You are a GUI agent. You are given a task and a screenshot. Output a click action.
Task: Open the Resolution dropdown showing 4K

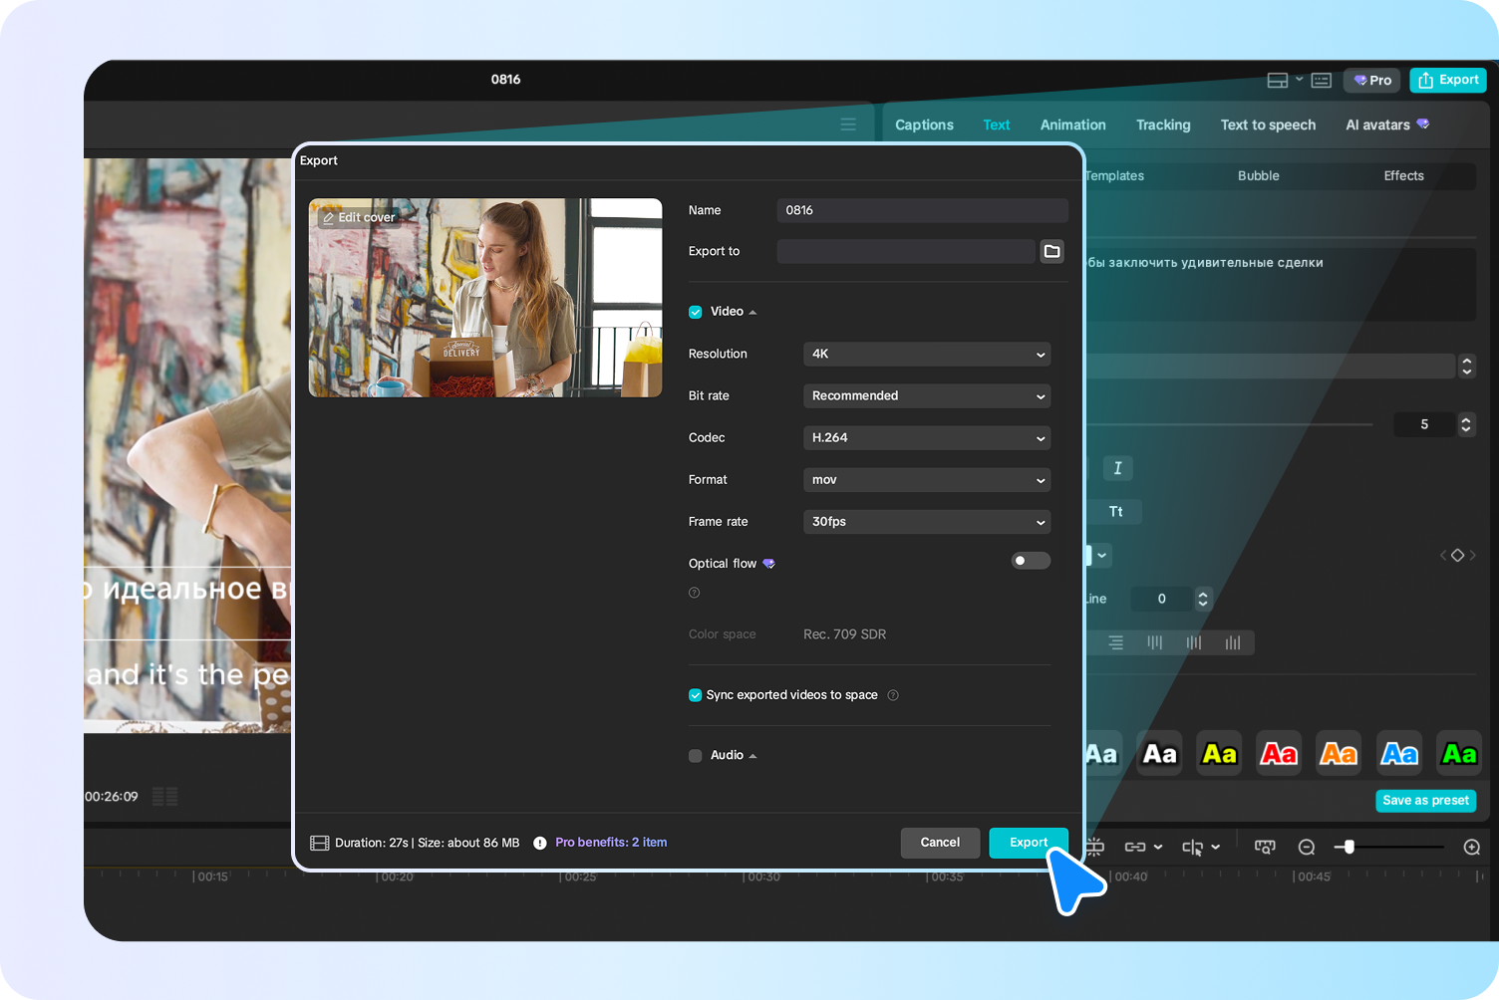926,354
